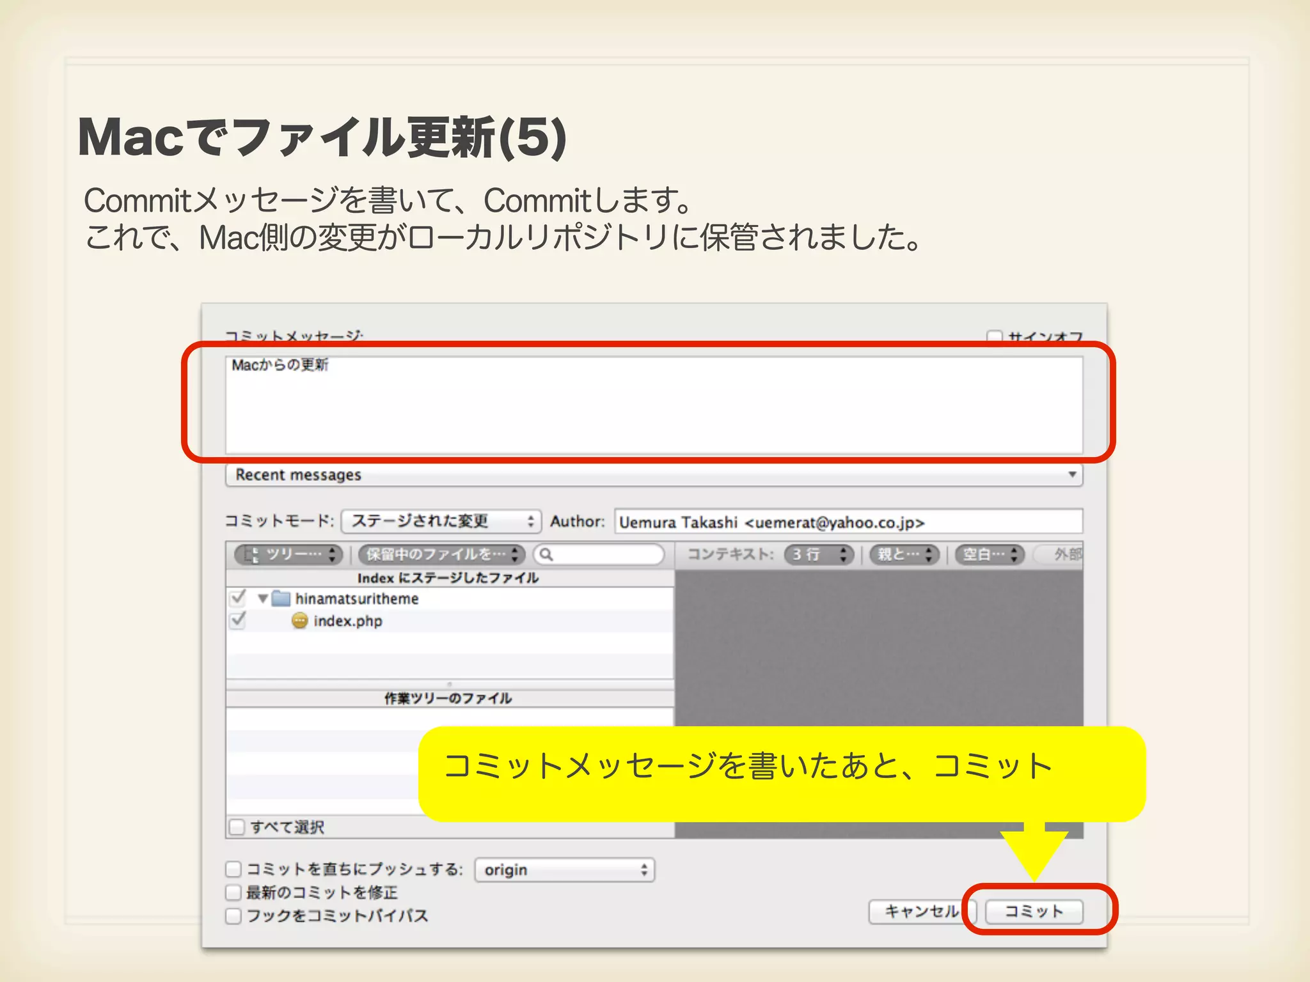
Task: Click the index.php modified status icon
Action: (299, 621)
